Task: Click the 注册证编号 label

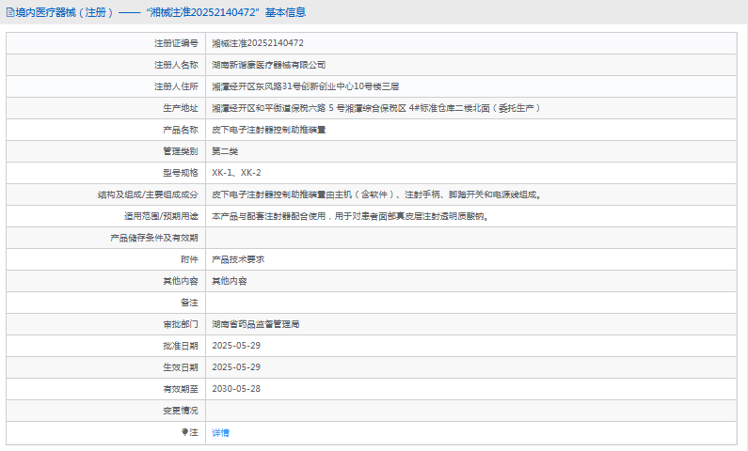Action: pos(176,43)
